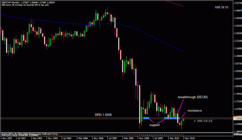Click the 'breakthrough (BEOB)' annotation label
The width and height of the screenshot is (242, 140).
(x=193, y=97)
